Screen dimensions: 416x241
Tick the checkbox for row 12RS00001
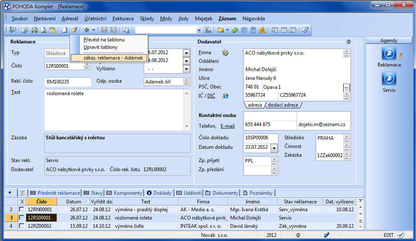click(x=22, y=218)
